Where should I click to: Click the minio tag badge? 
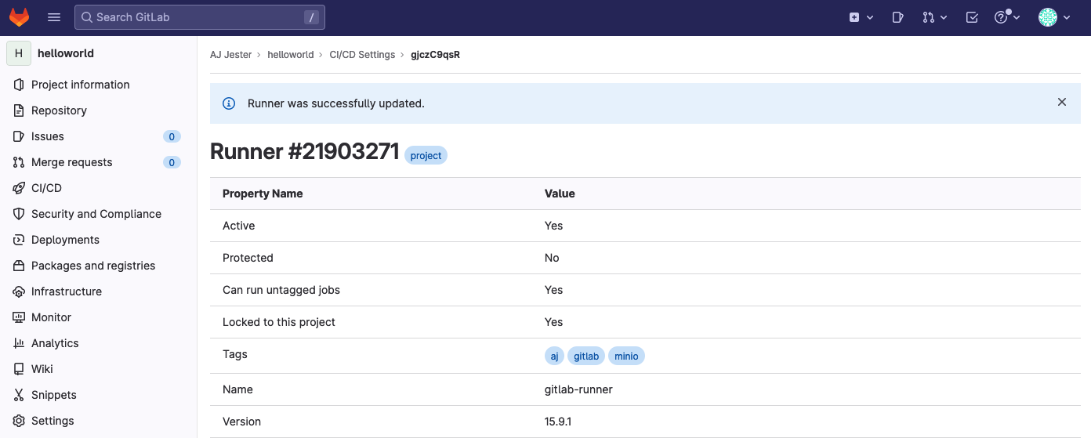click(626, 357)
